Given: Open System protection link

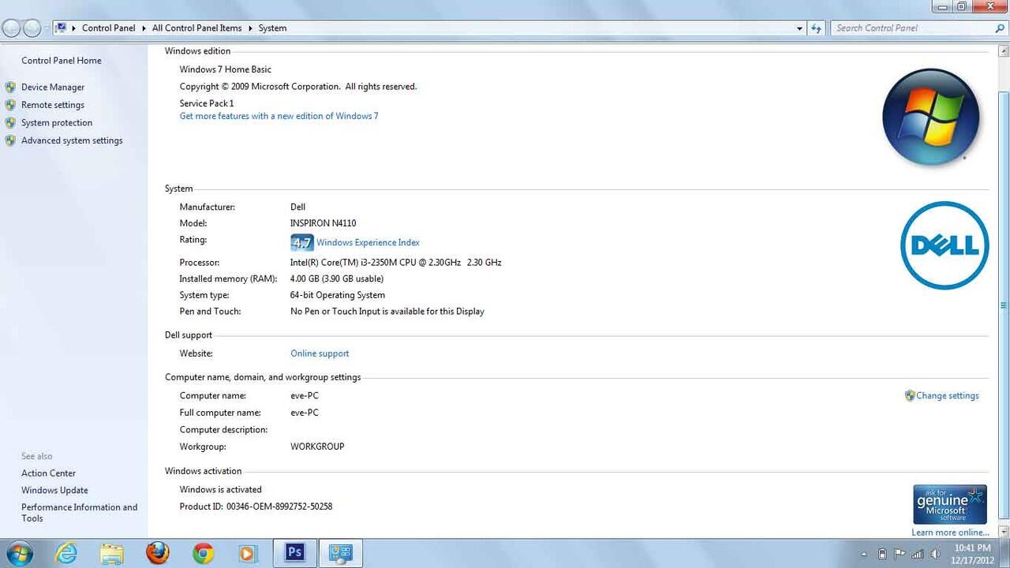Looking at the screenshot, I should [57, 123].
